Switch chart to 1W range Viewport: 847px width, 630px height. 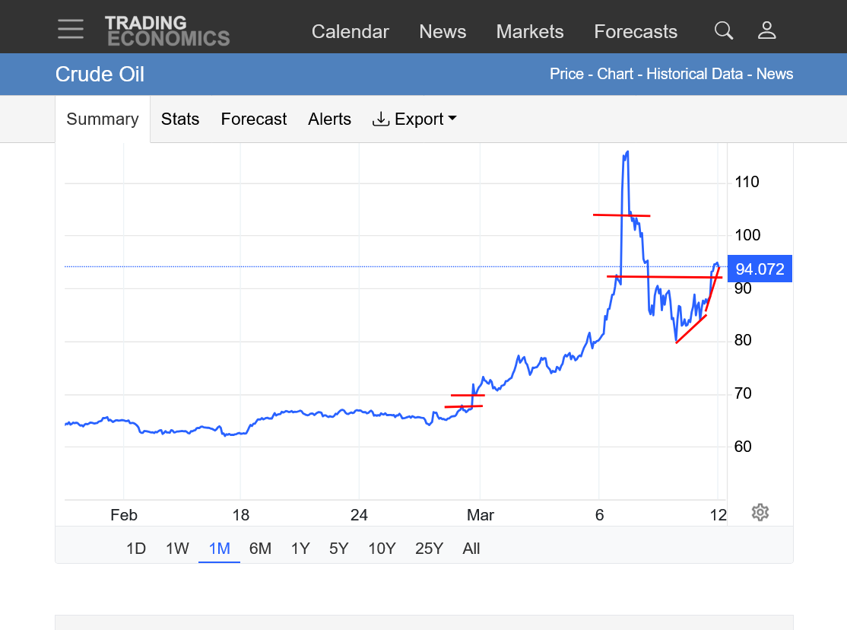point(177,549)
